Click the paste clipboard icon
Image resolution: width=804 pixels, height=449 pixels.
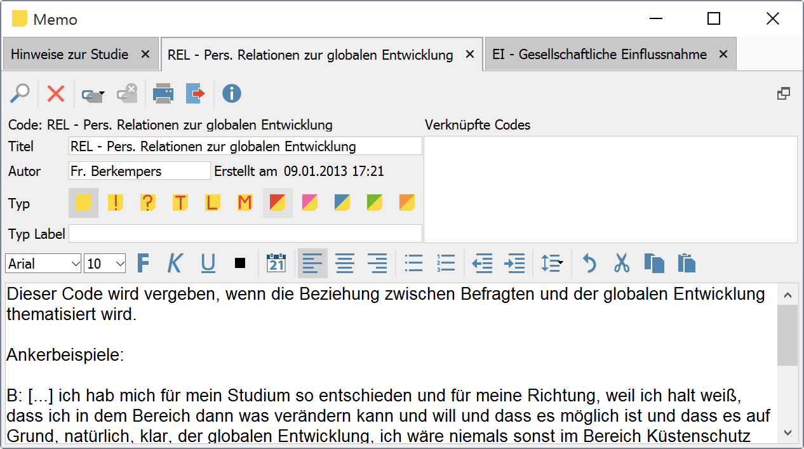(687, 263)
